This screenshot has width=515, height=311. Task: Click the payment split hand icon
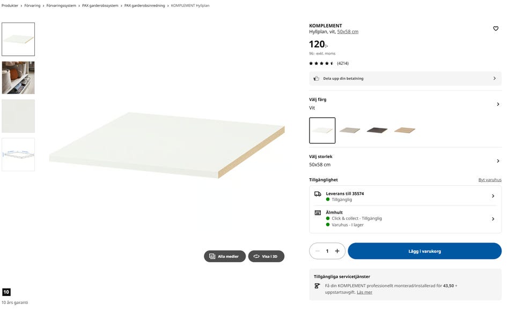pyautogui.click(x=317, y=79)
